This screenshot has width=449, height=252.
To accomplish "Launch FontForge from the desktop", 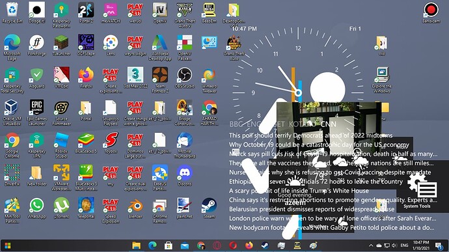I will (x=36, y=46).
